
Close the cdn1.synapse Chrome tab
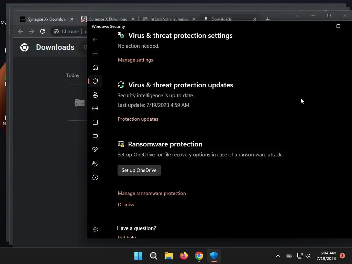point(194,19)
